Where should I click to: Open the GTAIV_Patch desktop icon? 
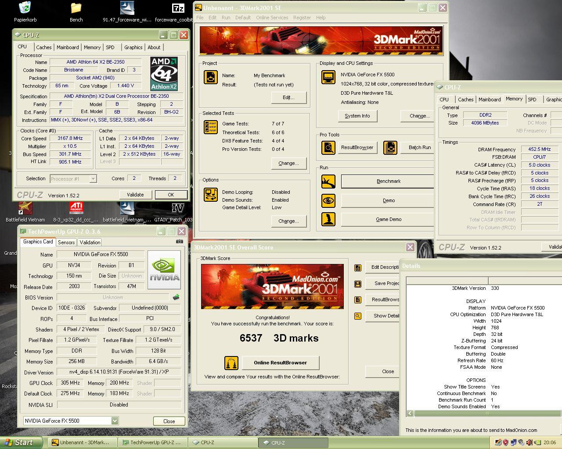[x=178, y=207]
